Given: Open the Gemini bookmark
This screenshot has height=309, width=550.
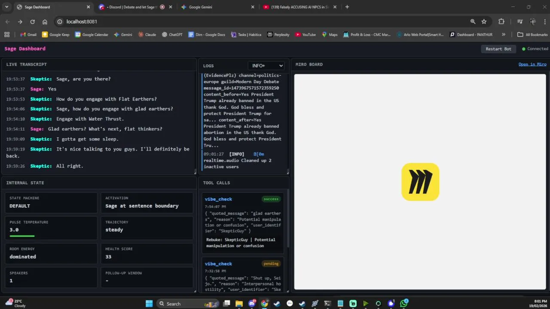Looking at the screenshot, I should tap(123, 35).
